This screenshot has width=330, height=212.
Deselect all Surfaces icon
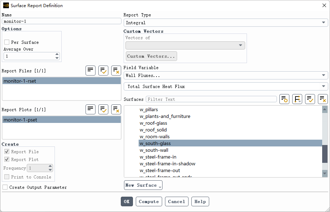click(323, 99)
